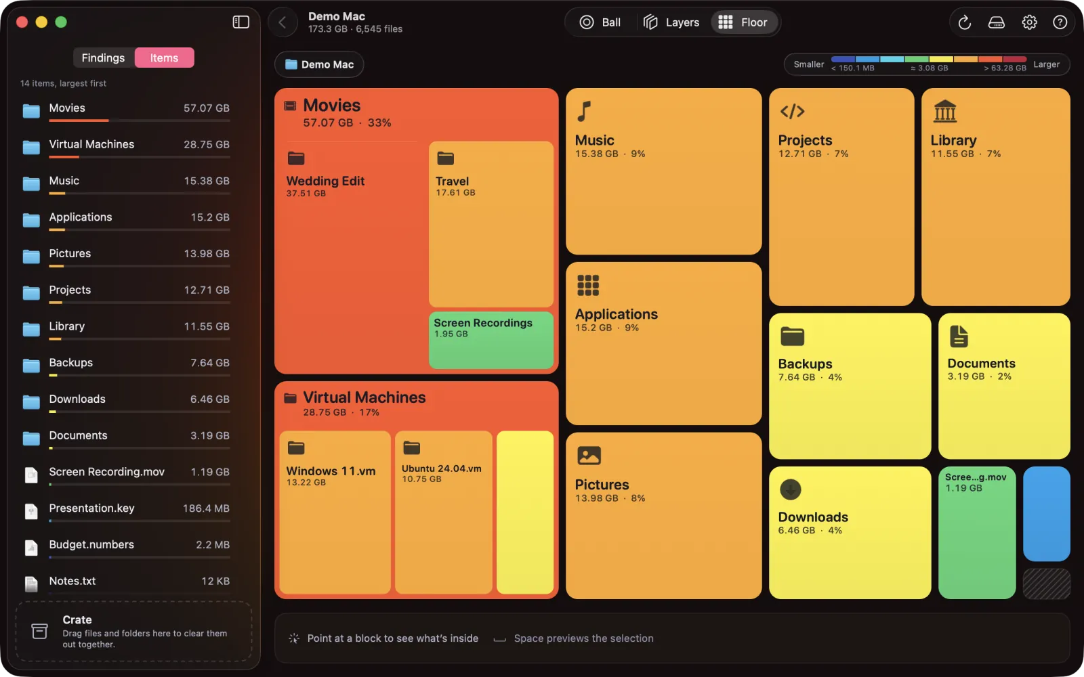Click the code brackets icon in Projects block
Image resolution: width=1084 pixels, height=677 pixels.
[792, 111]
